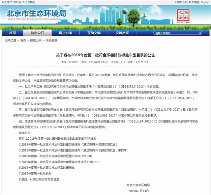
Task: Click 信息公开 in the breadcrumb
Action: (x=36, y=40)
